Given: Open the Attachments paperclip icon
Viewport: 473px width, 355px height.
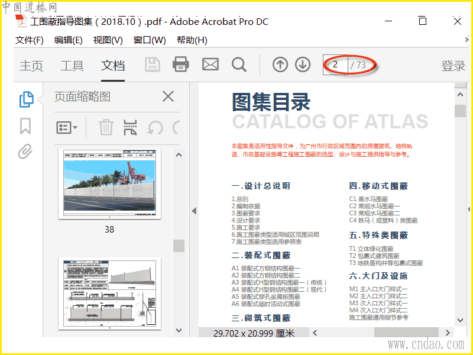Looking at the screenshot, I should pos(25,151).
